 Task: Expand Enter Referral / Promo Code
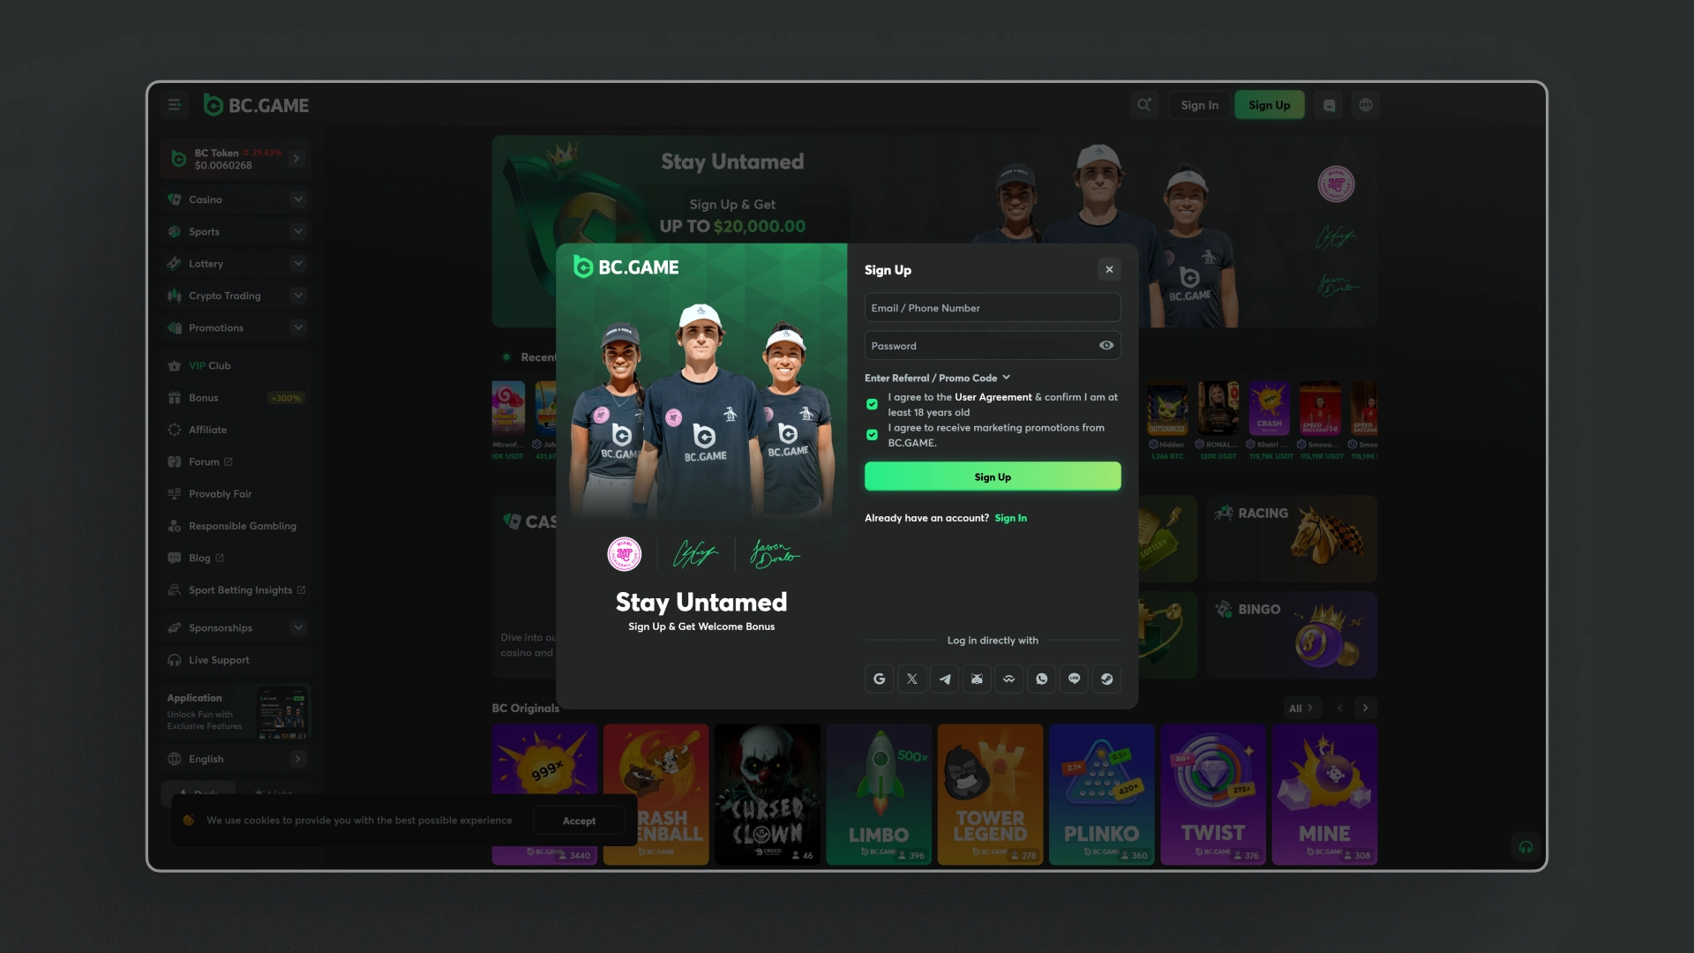937,378
